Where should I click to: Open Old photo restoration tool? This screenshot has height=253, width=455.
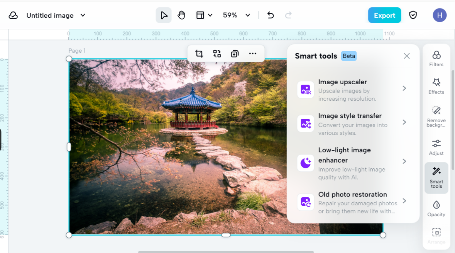(354, 202)
